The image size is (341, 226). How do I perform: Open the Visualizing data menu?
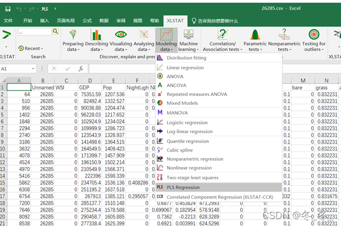[x=120, y=40]
